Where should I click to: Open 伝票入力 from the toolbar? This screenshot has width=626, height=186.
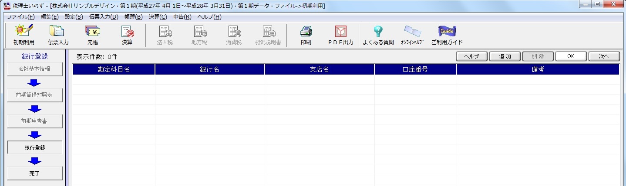(x=58, y=35)
